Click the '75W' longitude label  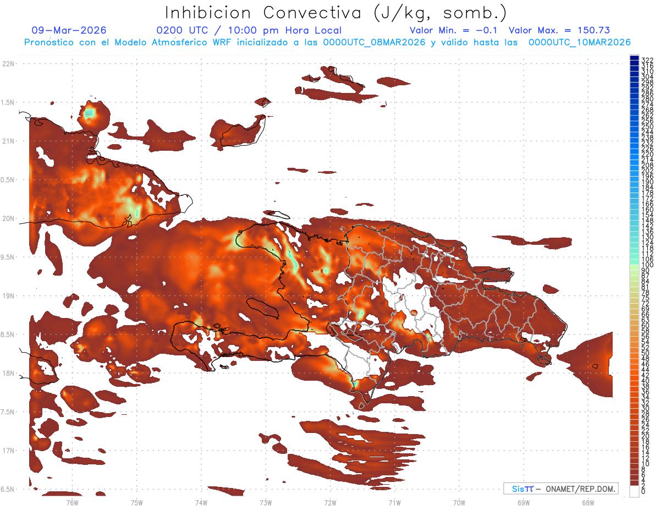point(136,503)
